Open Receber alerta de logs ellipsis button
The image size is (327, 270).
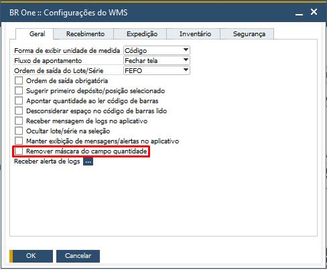[88, 161]
